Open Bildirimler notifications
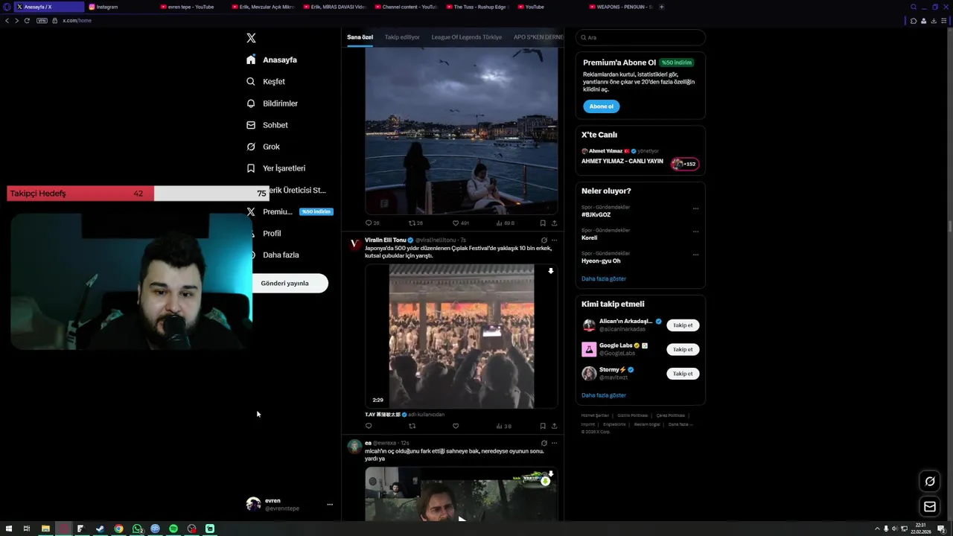The image size is (953, 536). tap(272, 103)
